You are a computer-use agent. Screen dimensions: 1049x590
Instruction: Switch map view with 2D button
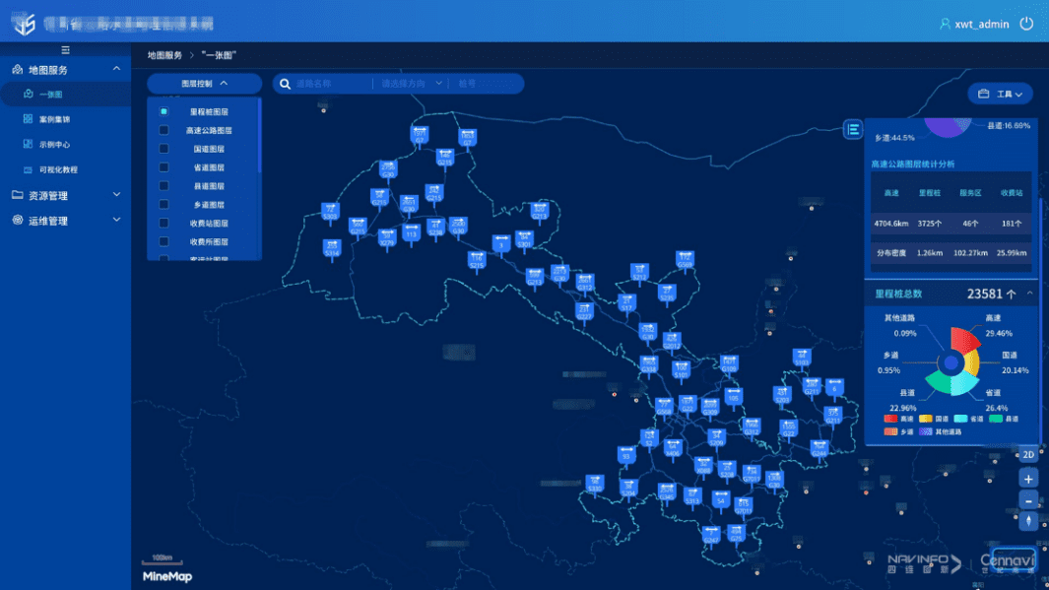coord(1028,455)
